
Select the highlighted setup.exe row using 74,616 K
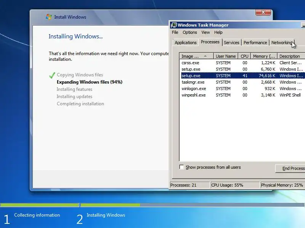coord(242,76)
